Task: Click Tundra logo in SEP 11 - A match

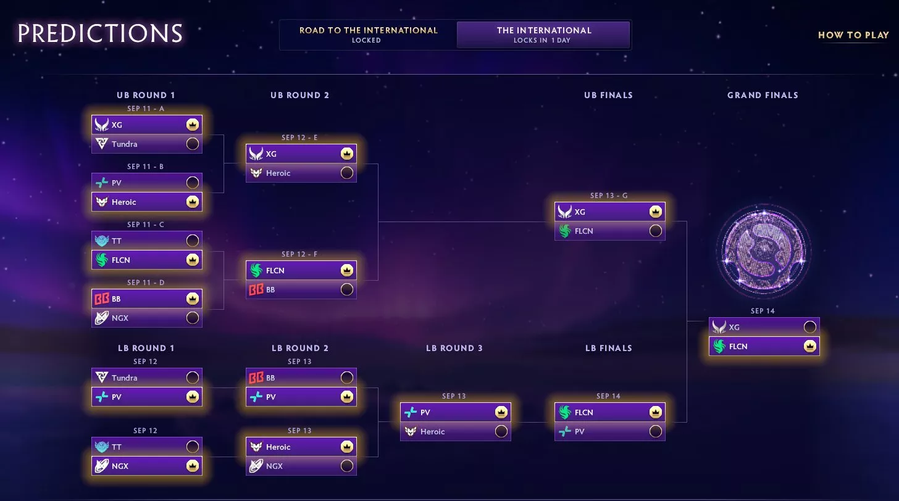Action: (101, 144)
